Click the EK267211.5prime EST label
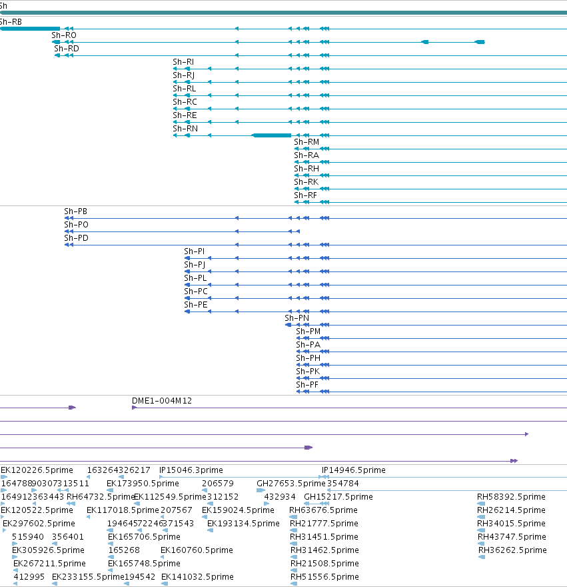Screen dimensions: 567x587 [50, 564]
